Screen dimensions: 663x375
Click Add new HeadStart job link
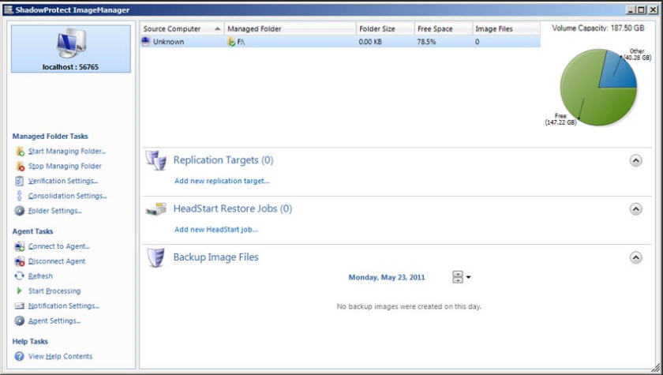pos(216,230)
